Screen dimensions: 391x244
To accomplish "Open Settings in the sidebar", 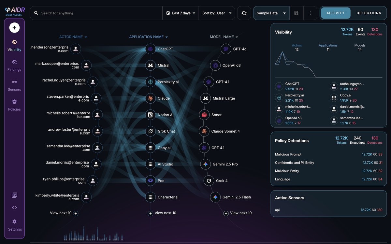I will tap(15, 225).
